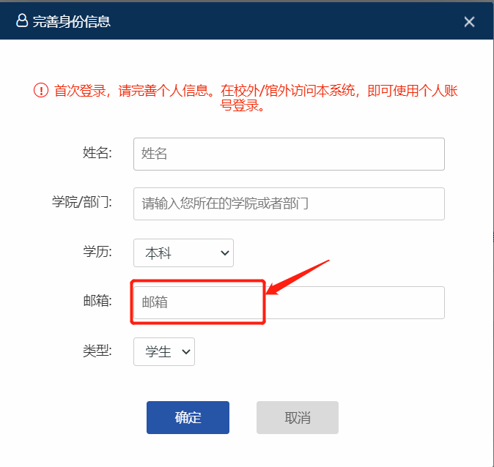Click the 邮箱 field label
The height and width of the screenshot is (467, 494).
97,301
